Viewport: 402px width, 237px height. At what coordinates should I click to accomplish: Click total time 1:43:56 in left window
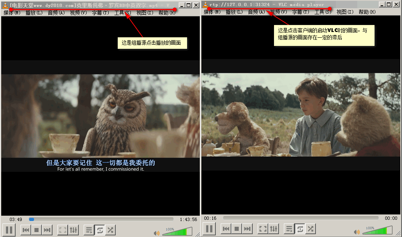coord(188,219)
